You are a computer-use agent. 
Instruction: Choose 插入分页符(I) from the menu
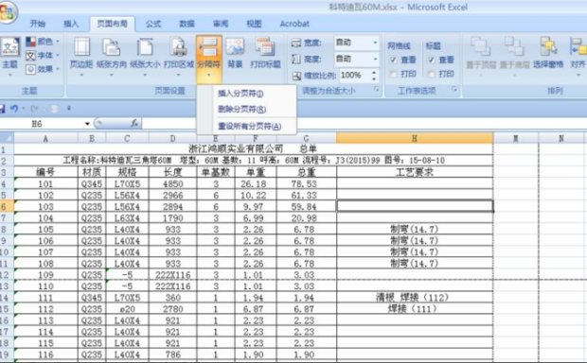pos(246,94)
